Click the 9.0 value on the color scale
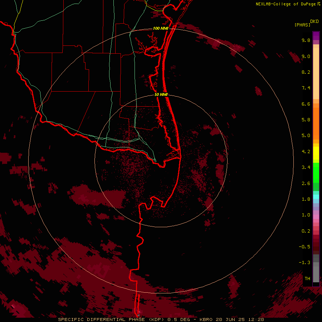This screenshot has height=322, width=322. tap(306, 56)
